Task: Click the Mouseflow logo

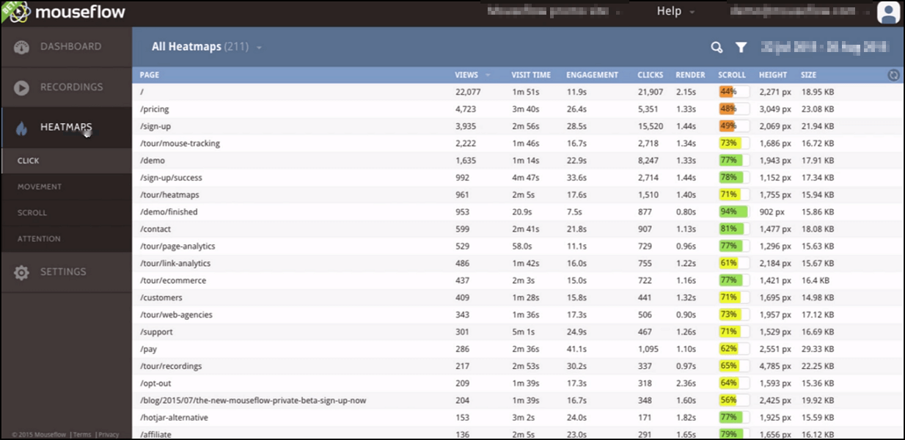Action: [x=67, y=12]
